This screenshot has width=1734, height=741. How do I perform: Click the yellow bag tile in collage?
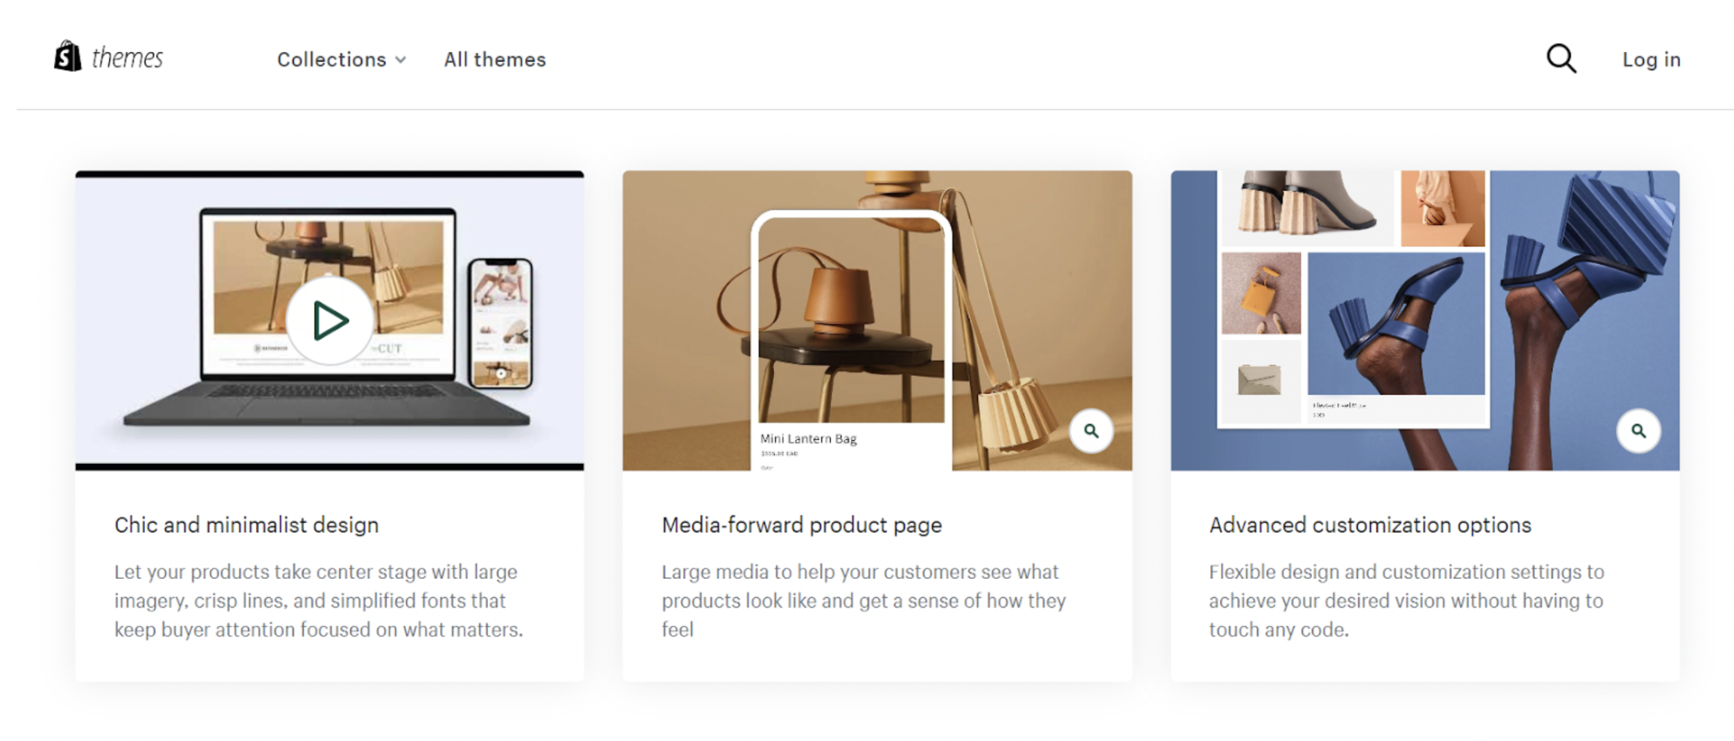(x=1261, y=293)
